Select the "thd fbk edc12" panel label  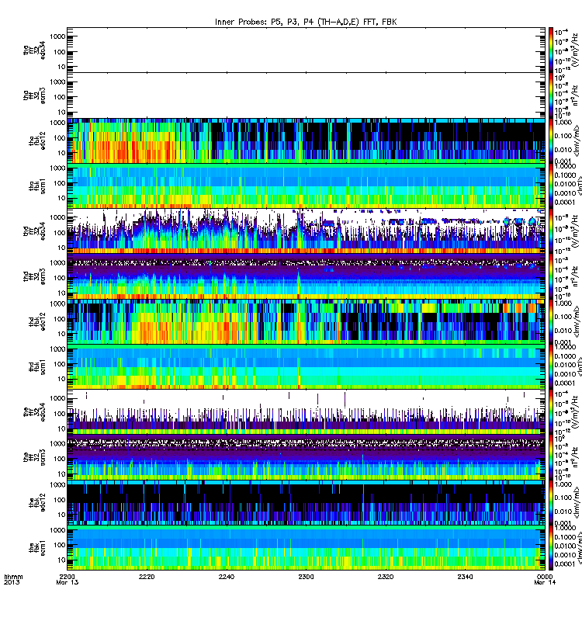pos(37,321)
